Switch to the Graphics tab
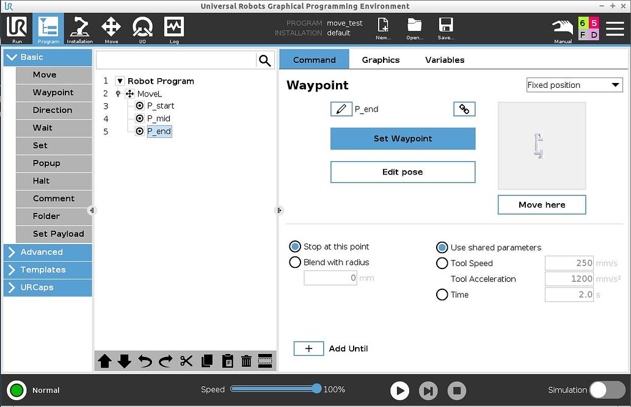 click(x=380, y=59)
